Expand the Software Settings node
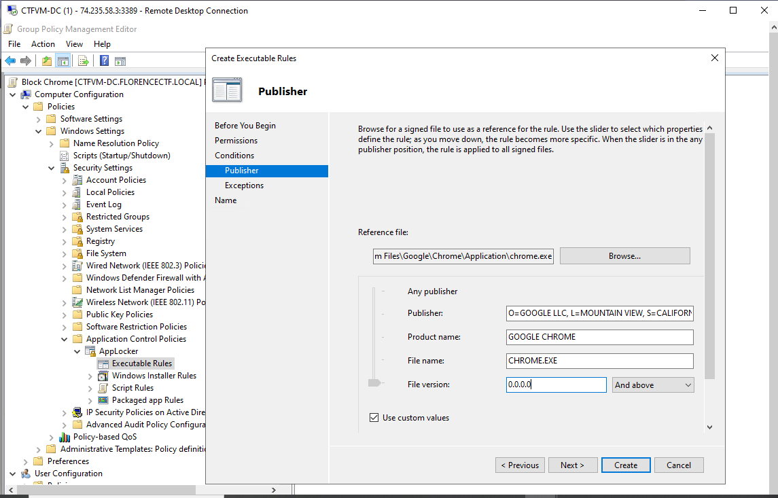This screenshot has width=778, height=498. coord(38,119)
